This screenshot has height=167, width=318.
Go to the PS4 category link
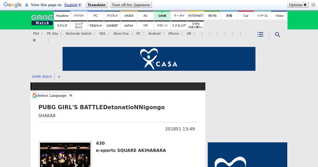(36, 34)
